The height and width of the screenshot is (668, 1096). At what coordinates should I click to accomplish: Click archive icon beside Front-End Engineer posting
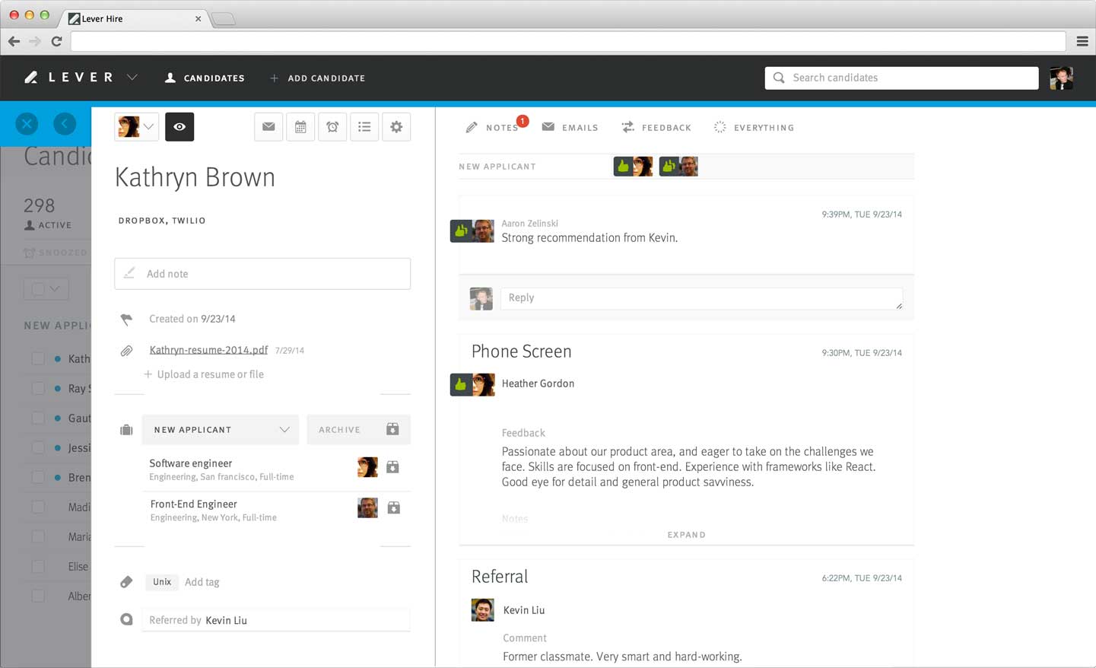pos(393,507)
